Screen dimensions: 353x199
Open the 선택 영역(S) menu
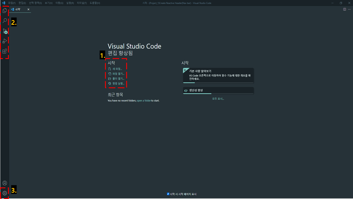(35, 3)
